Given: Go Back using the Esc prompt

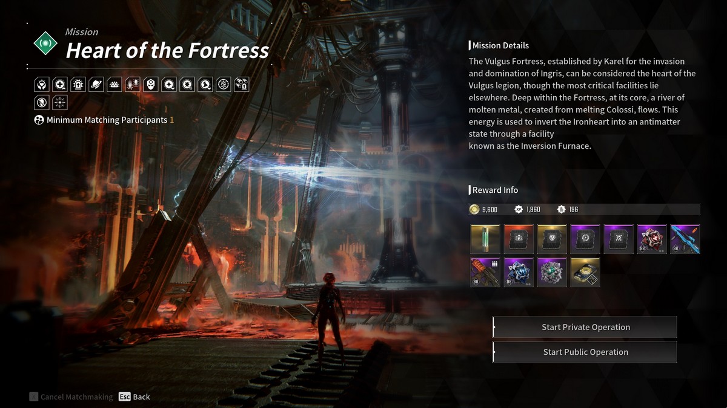Looking at the screenshot, I should pos(134,397).
